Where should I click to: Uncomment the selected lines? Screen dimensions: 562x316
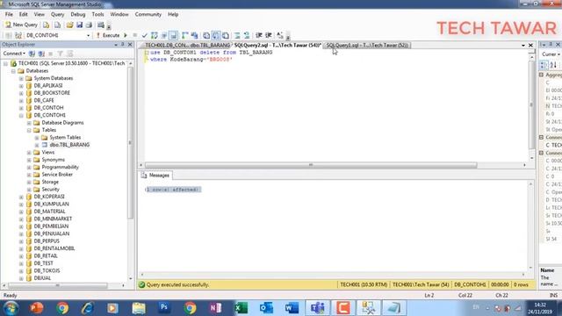(247, 35)
